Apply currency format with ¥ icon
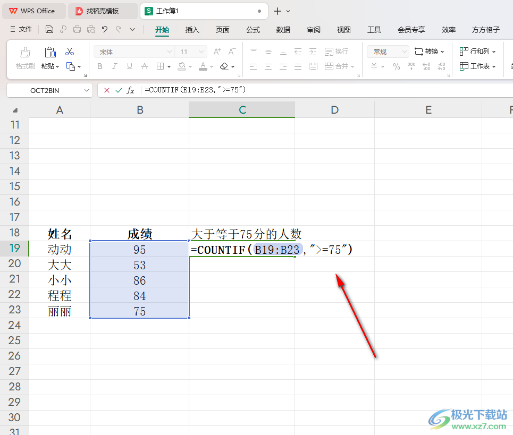Viewport: 513px width, 435px height. (x=374, y=66)
